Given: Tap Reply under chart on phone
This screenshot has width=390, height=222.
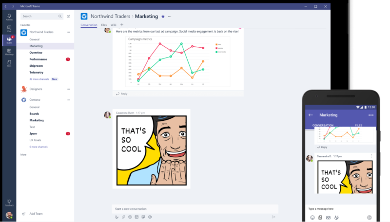Looking at the screenshot, I should tap(322, 147).
